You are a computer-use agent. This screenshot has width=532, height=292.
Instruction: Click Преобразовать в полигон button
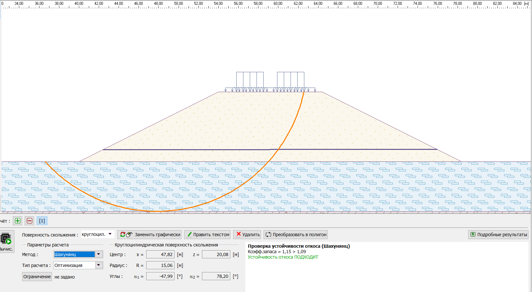(296, 235)
